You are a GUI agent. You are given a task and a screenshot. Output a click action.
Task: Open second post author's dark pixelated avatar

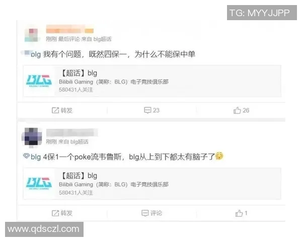tap(32, 137)
